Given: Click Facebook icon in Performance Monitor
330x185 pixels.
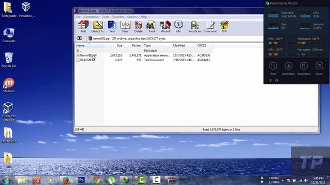Looking at the screenshot, I should [270, 80].
